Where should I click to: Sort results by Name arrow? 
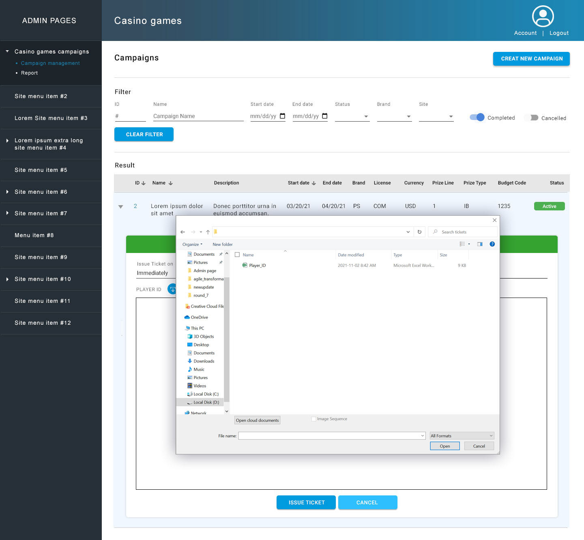pos(171,183)
